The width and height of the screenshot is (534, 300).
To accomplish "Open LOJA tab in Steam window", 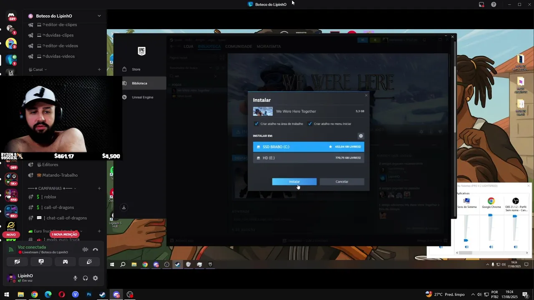I will (x=189, y=46).
